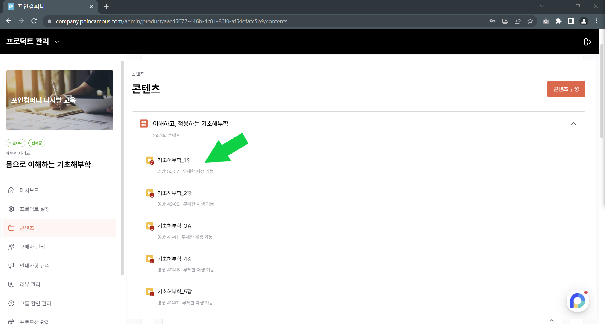Open the 기초해부학_2강 content

175,193
